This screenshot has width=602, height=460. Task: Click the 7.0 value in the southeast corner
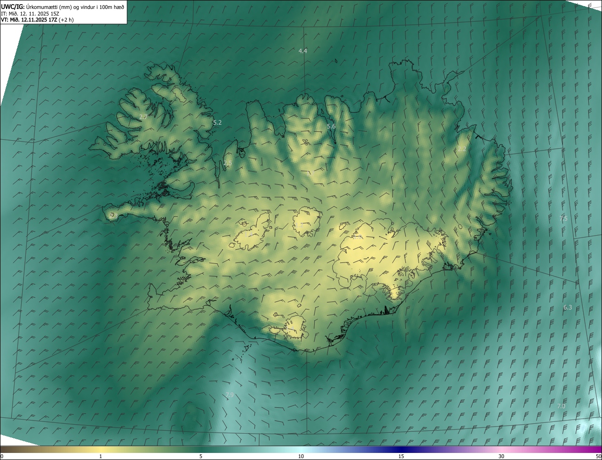561,406
